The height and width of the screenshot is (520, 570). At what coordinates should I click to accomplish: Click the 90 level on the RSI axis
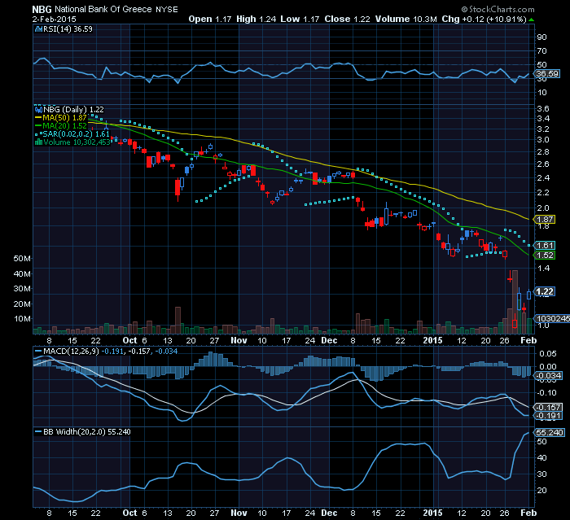[x=541, y=37]
